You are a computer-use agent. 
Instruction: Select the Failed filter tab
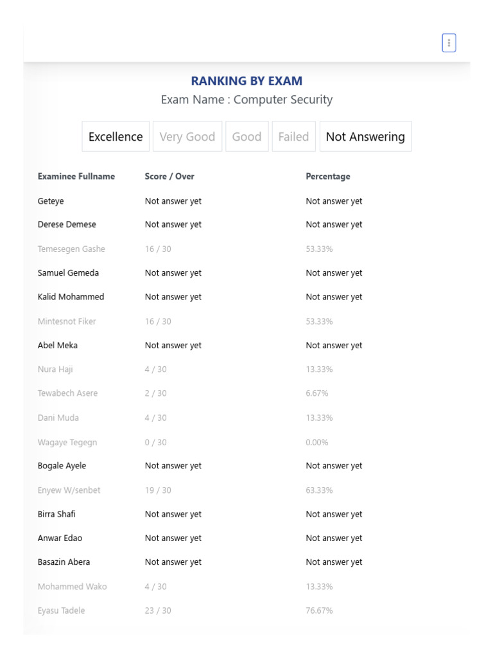point(293,136)
